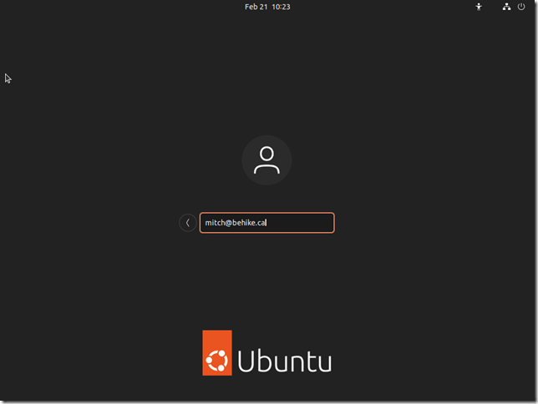Image resolution: width=538 pixels, height=404 pixels.
Task: Click the "10:23" time text
Action: 280,7
